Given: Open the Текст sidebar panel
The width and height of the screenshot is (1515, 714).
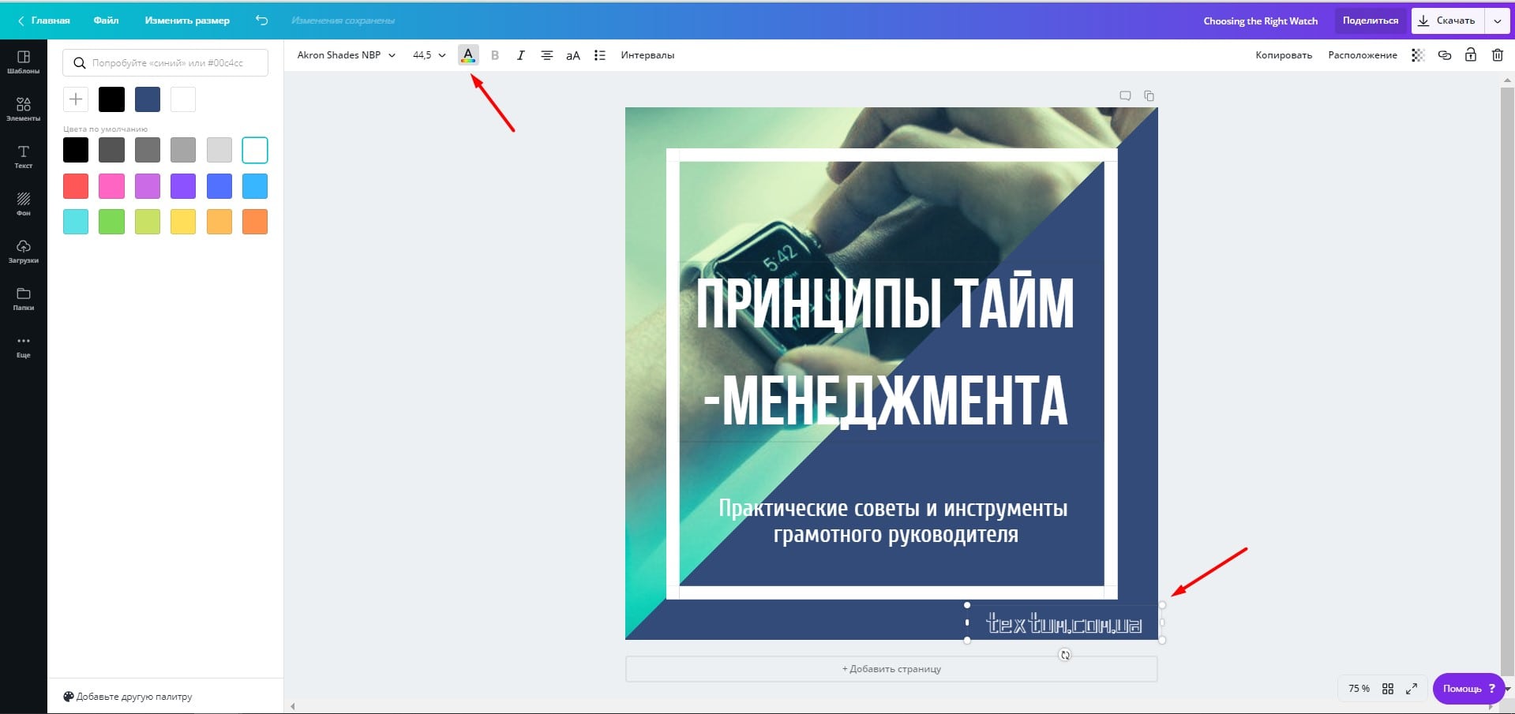Looking at the screenshot, I should (23, 157).
